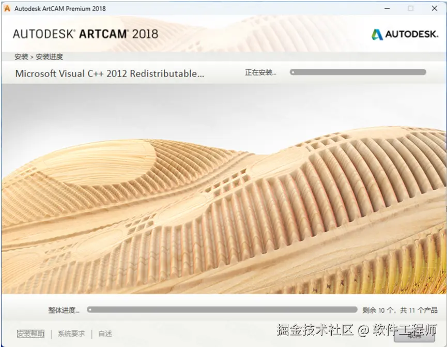The width and height of the screenshot is (447, 347).
Task: Open the 系统要求 link
Action: click(x=71, y=334)
